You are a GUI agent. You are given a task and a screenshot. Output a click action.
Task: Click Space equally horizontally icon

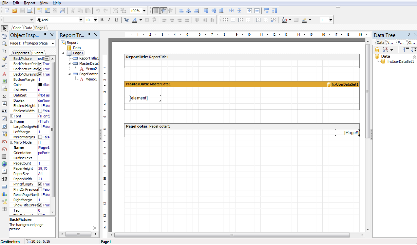[x=232, y=11]
